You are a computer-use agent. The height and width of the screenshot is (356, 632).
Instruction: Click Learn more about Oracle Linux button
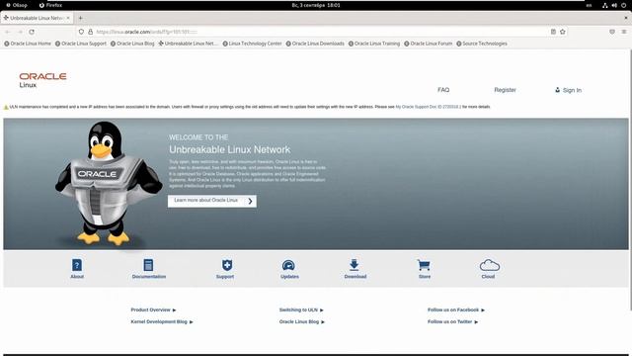[x=212, y=201]
